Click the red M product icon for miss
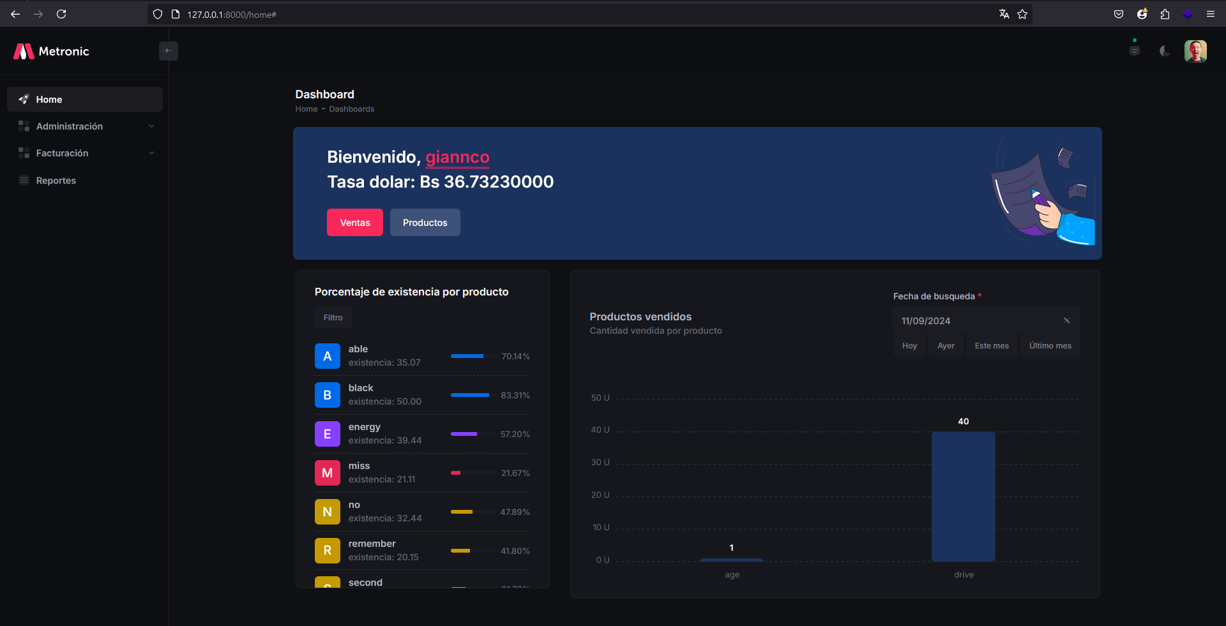 pyautogui.click(x=327, y=473)
